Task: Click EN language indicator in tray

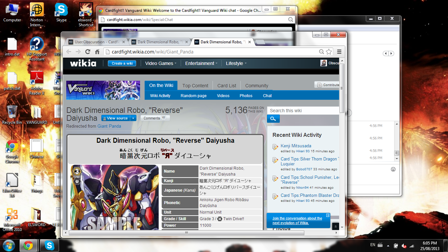Action: [x=373, y=245]
